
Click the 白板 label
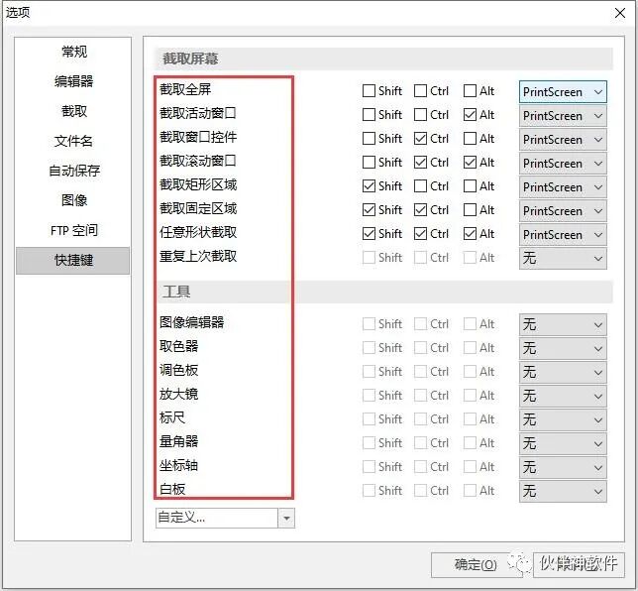tap(172, 489)
